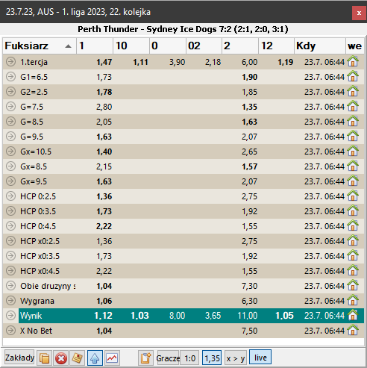
Task: Click the 1:0 button
Action: tap(189, 358)
